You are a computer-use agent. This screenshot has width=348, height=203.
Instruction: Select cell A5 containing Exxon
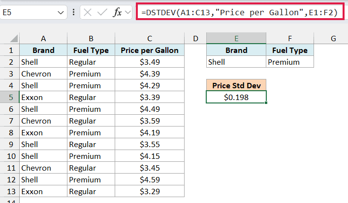43,97
